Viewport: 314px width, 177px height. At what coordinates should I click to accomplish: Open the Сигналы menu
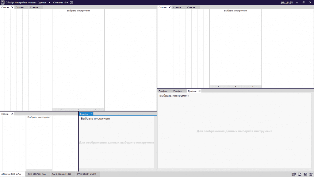(58, 2)
